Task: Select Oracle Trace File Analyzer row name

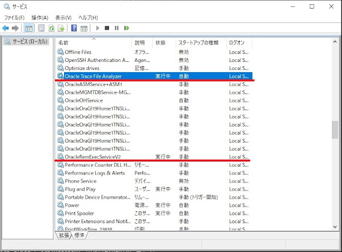Action: tap(93, 76)
